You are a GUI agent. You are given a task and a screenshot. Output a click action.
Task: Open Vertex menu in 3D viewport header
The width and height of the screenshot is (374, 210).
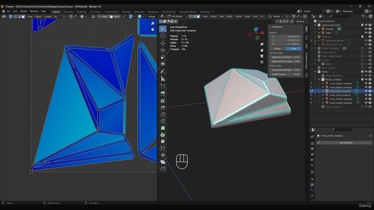click(238, 16)
